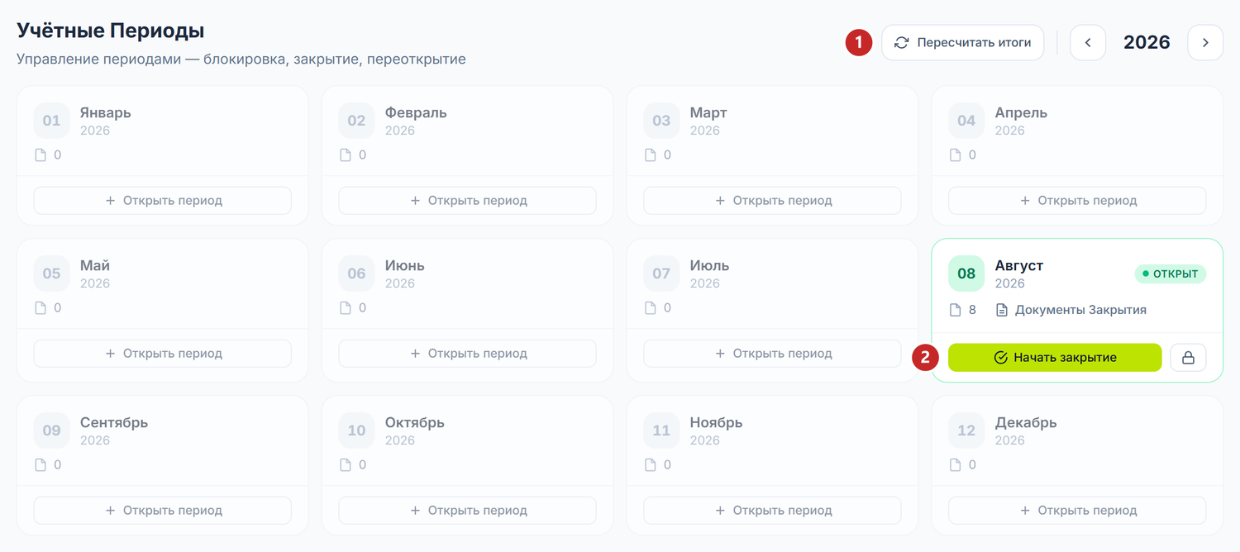Screen dimensions: 1240x552
Task: Click the Декабрь month title
Action: coord(1026,422)
